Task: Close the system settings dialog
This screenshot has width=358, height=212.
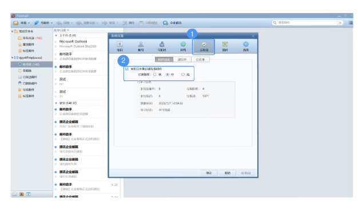Action: point(253,36)
